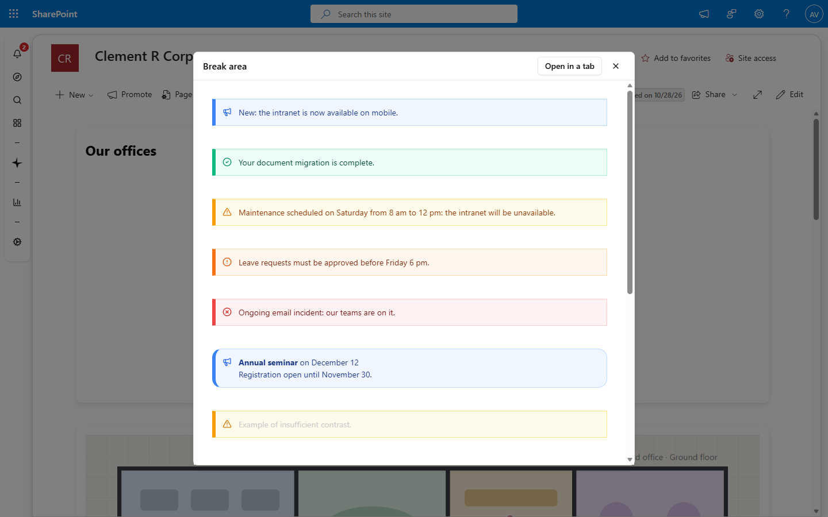Screen dimensions: 828x517
Task: Click the magnifier search icon in left sidebar
Action: click(x=17, y=100)
